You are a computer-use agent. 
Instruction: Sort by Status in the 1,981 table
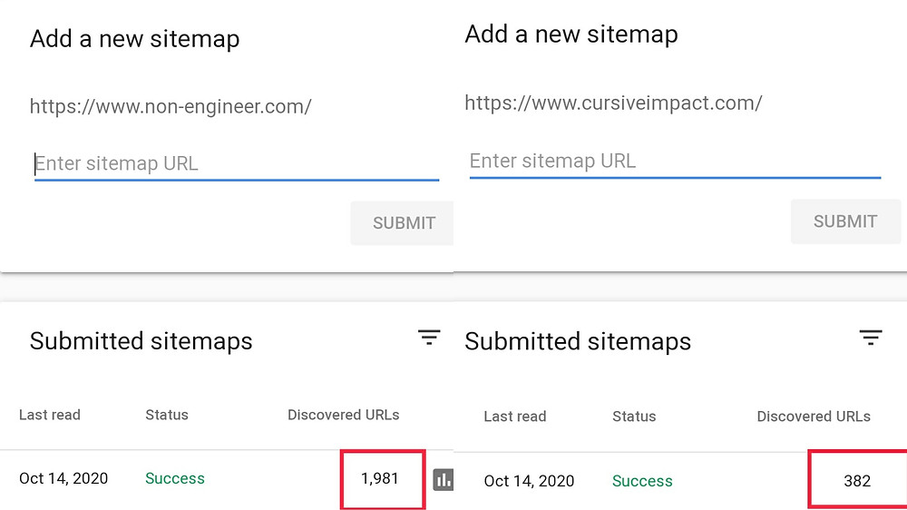[x=167, y=415]
